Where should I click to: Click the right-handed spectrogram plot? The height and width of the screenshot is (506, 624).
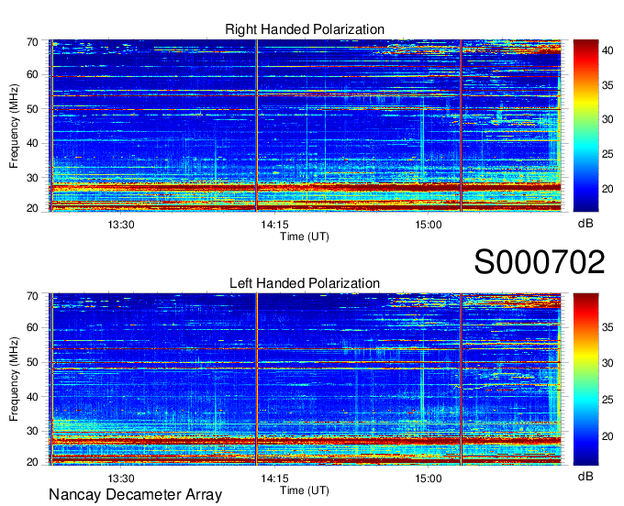click(305, 126)
